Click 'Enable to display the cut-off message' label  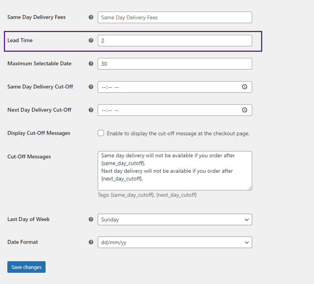[x=178, y=133]
